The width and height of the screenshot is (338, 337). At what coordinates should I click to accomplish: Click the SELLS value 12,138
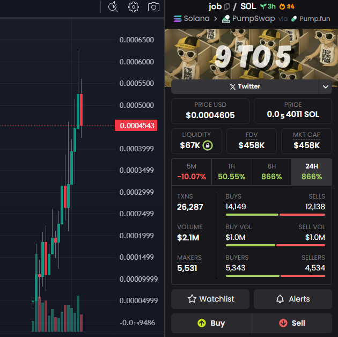point(315,207)
